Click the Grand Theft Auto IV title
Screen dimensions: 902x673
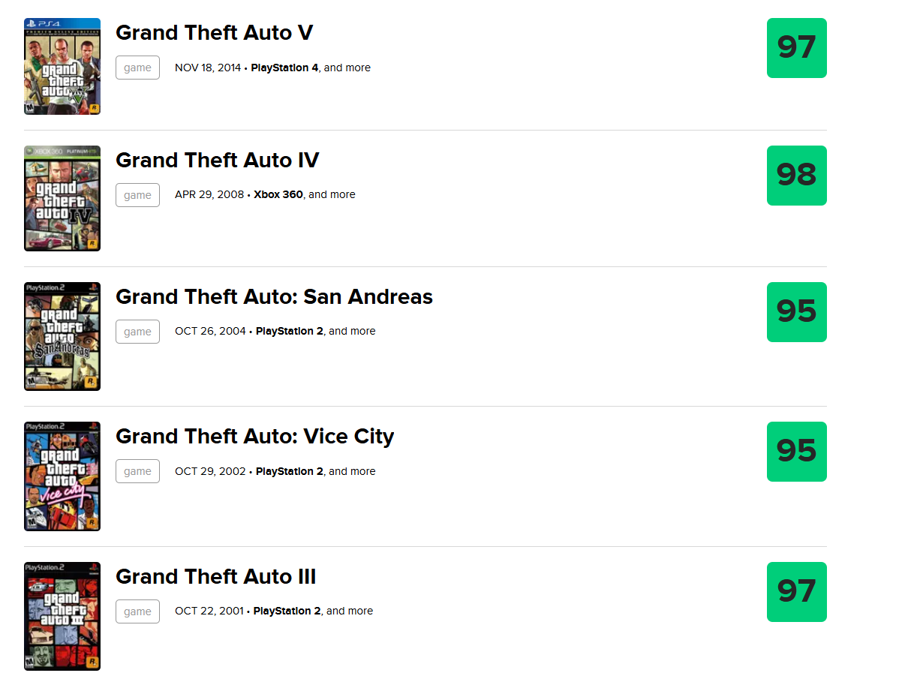point(218,161)
